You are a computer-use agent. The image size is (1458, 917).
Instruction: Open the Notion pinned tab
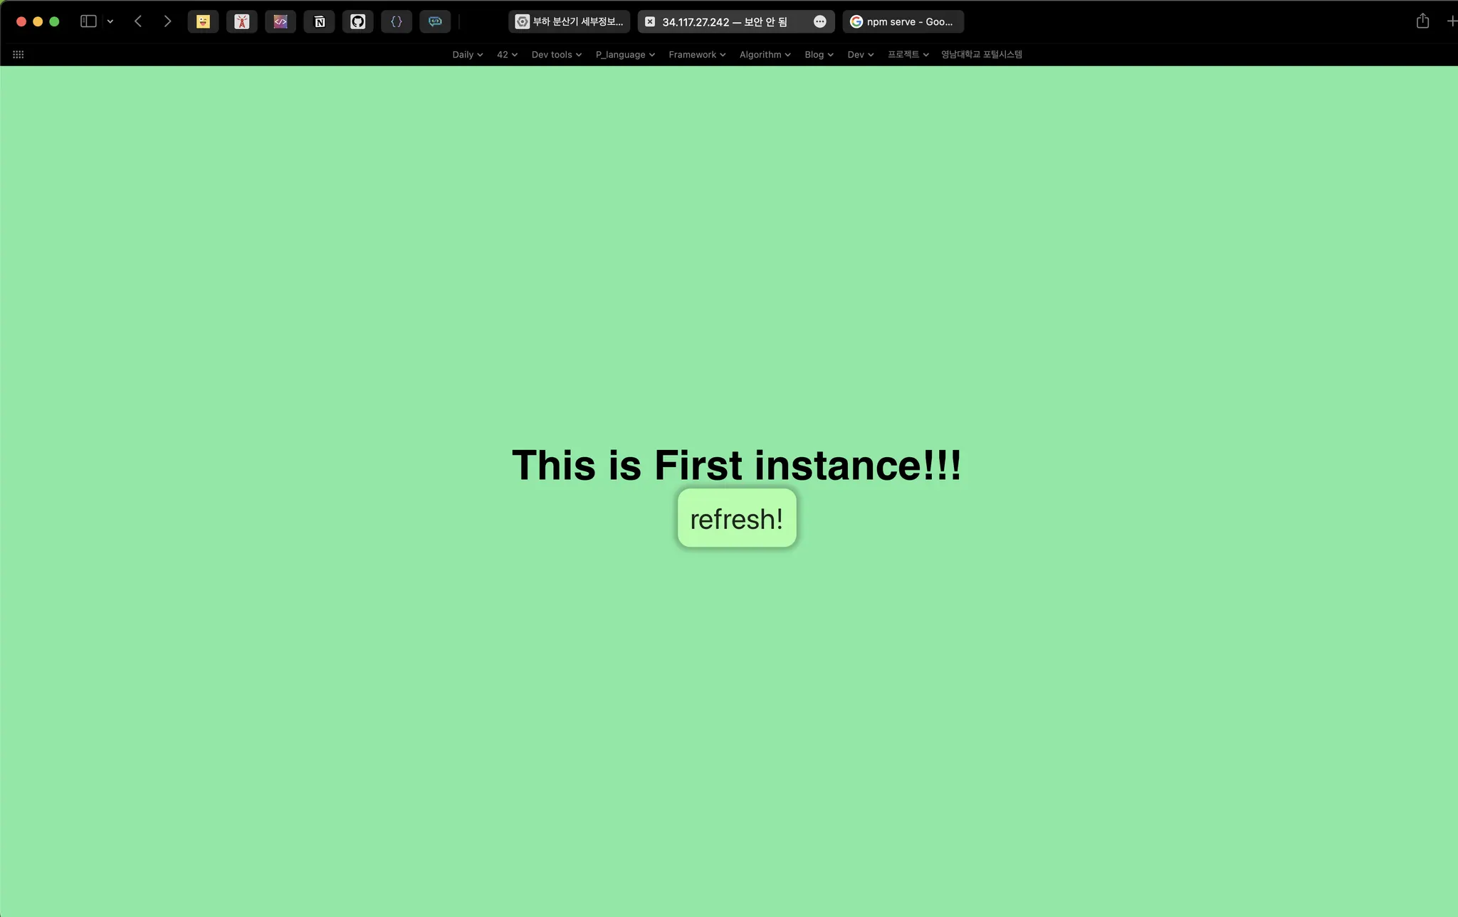point(319,21)
